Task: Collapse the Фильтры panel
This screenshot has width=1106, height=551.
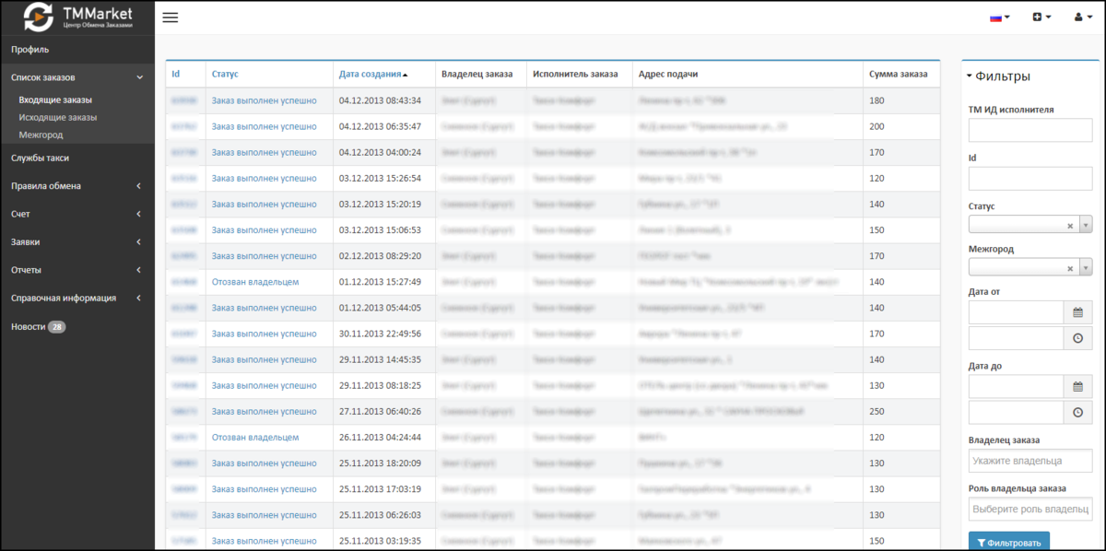Action: coord(970,76)
